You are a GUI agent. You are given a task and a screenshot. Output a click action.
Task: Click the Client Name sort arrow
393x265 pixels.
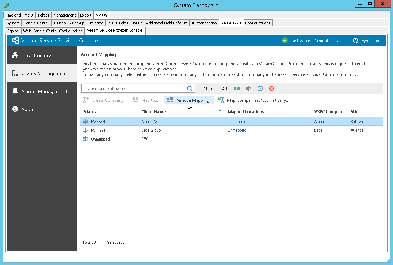click(x=220, y=112)
